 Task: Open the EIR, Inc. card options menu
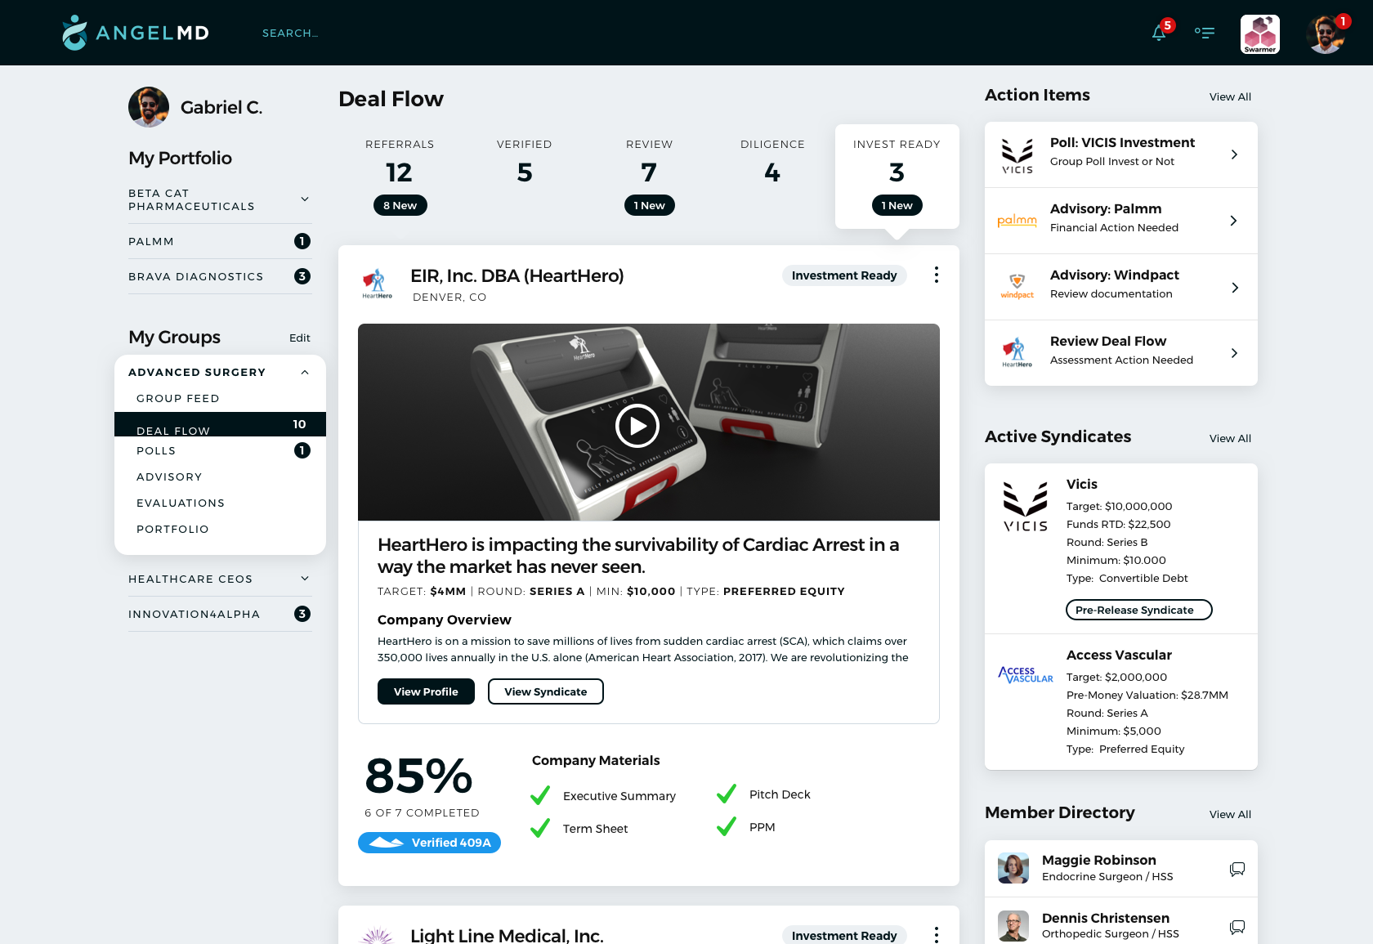click(x=937, y=275)
